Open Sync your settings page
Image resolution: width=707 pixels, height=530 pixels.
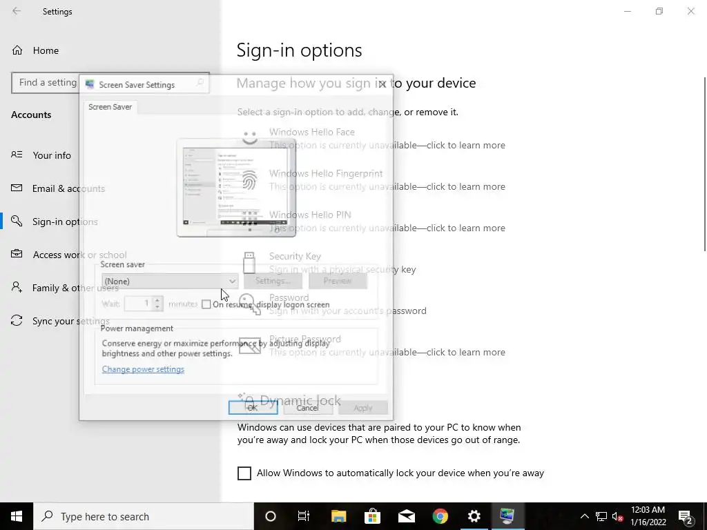tap(71, 321)
